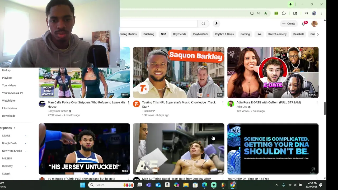Go to Body Cam Watch channel name link
Screen dimensions: 338x190
click(58, 111)
